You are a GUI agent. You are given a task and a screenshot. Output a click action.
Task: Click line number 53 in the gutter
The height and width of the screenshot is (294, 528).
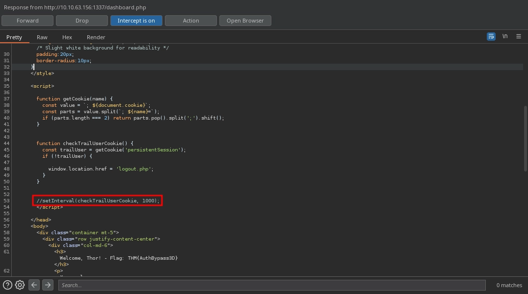pyautogui.click(x=6, y=200)
